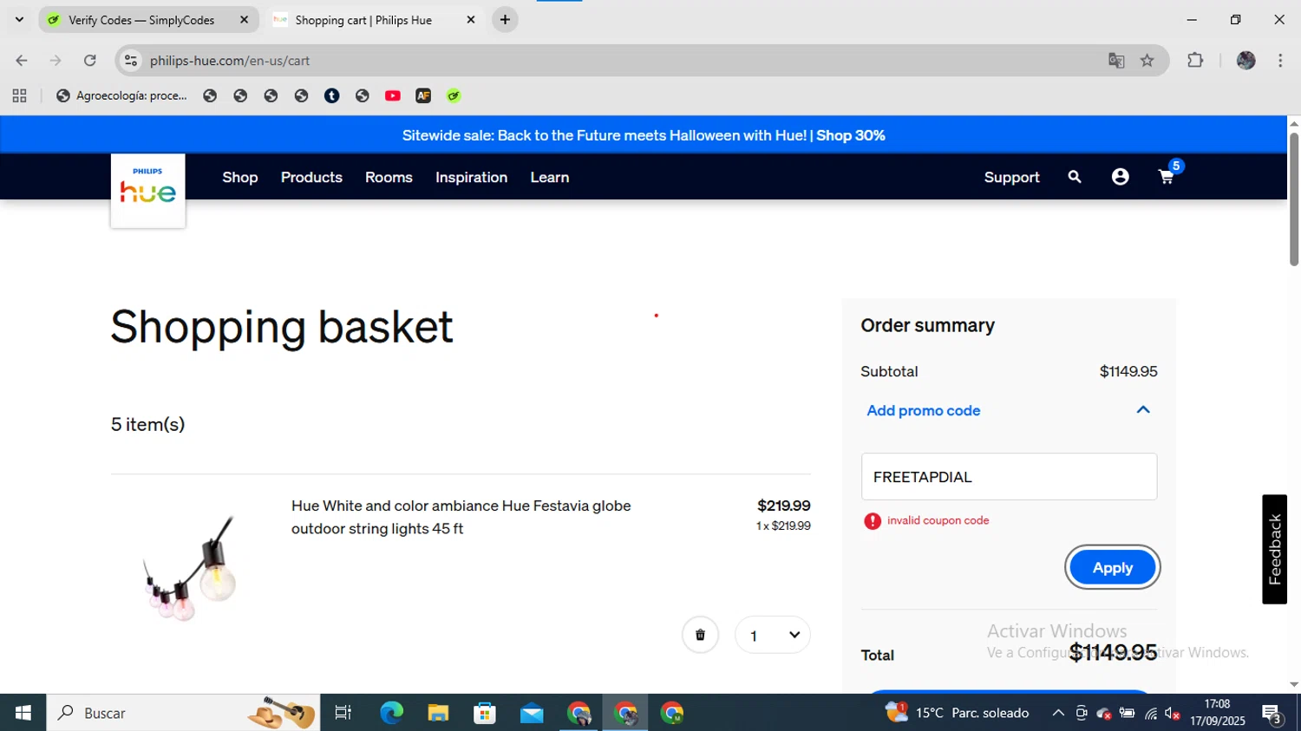Open the Support link
Screen dimensions: 1301x731
[x=1011, y=177]
